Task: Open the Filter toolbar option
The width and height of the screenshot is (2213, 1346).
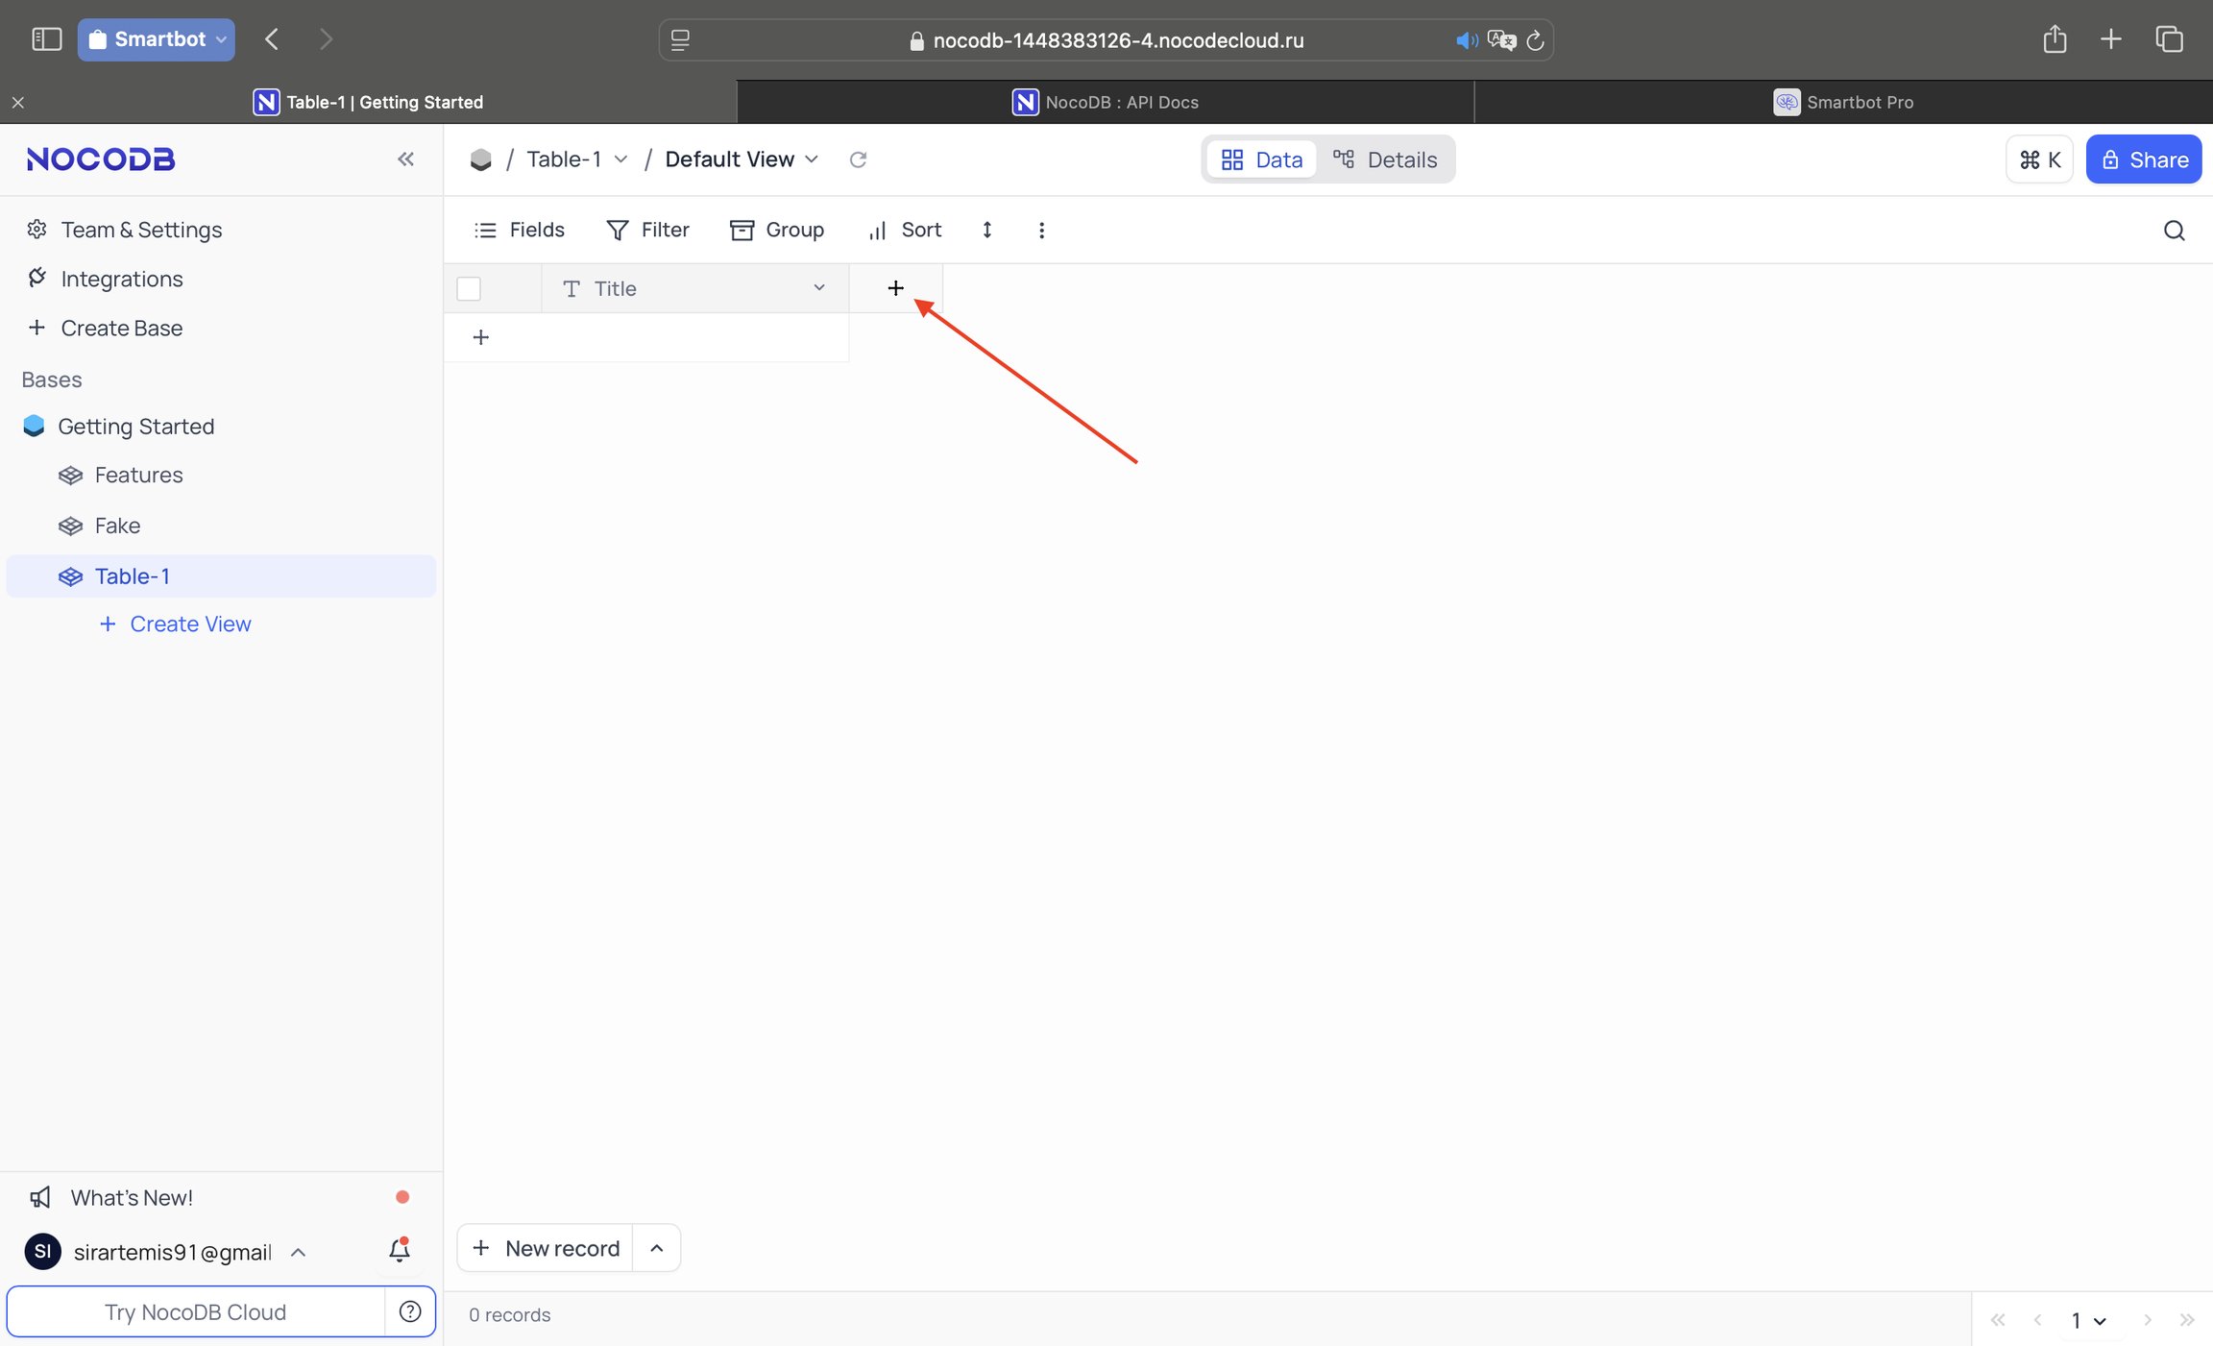Action: pyautogui.click(x=647, y=230)
